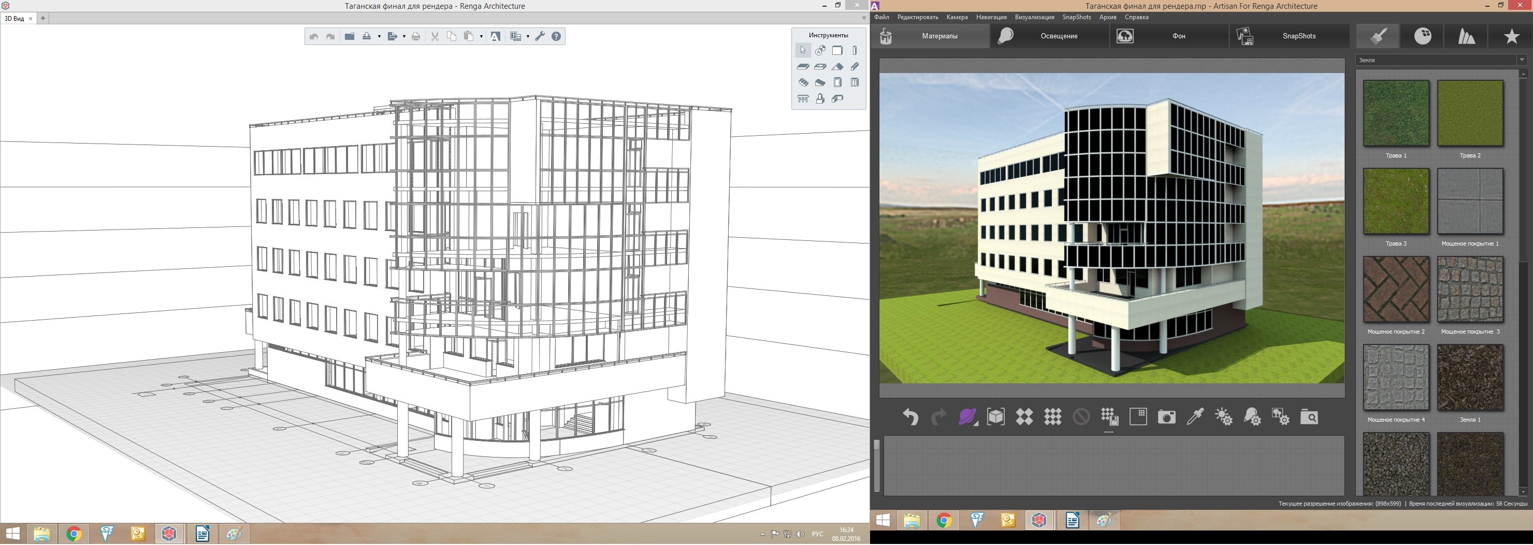
Task: Click the roof tool icon
Action: point(837,67)
